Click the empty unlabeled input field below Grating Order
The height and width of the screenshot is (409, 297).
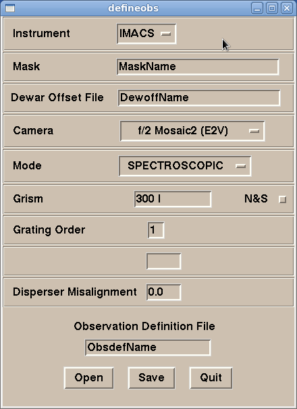163,261
